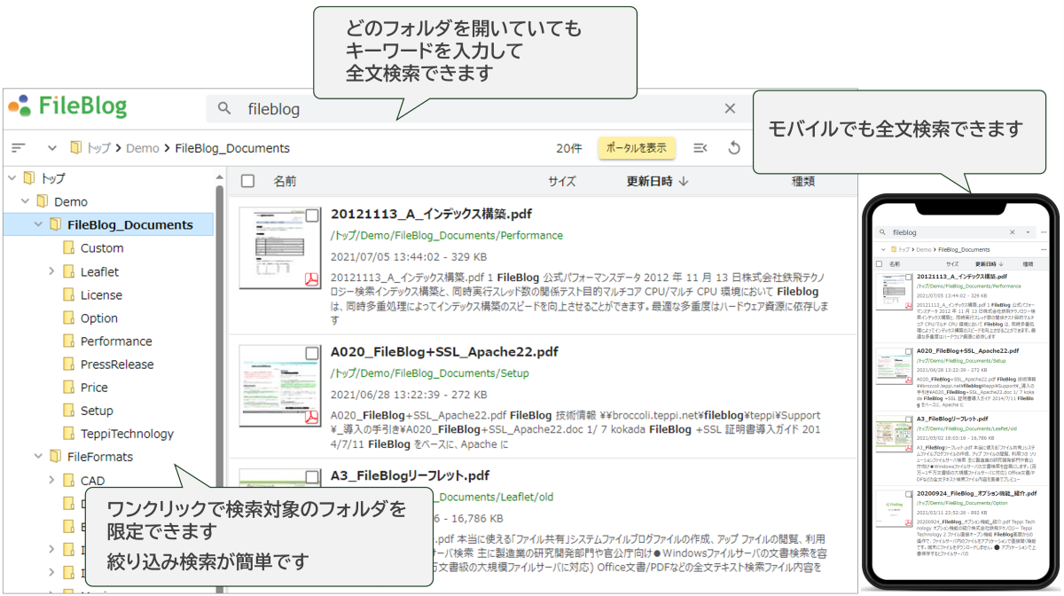Open the dropdown chevron before the desktop breadcrumb
This screenshot has width=1064, height=596.
51,147
